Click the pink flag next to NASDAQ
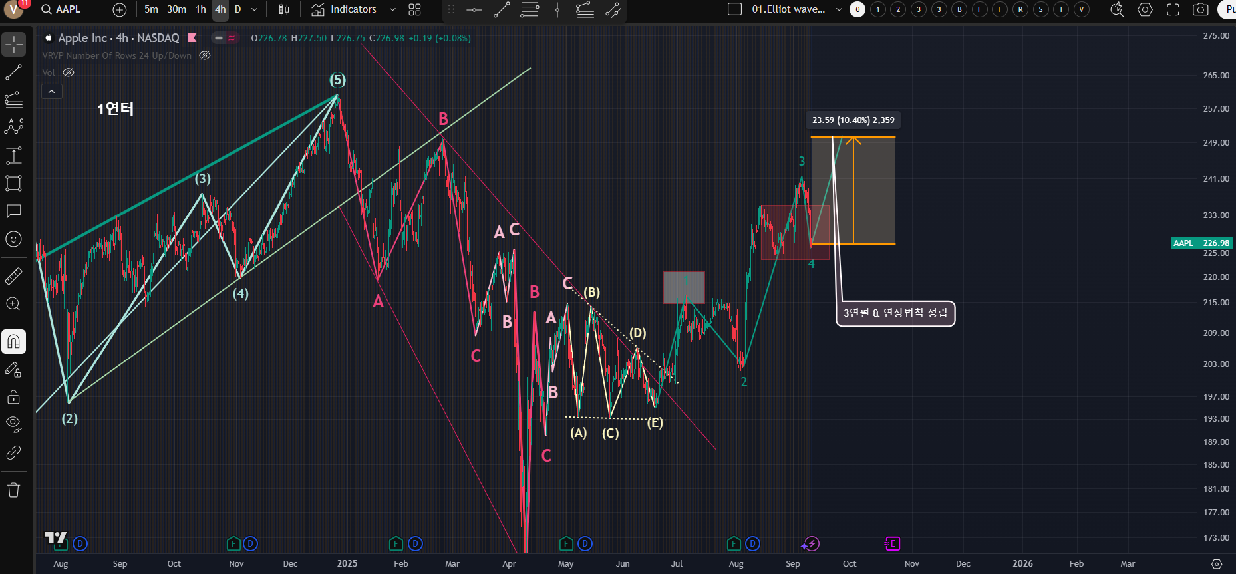This screenshot has height=574, width=1236. tap(192, 38)
